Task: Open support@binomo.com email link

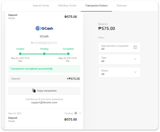Action: [x=44, y=102]
